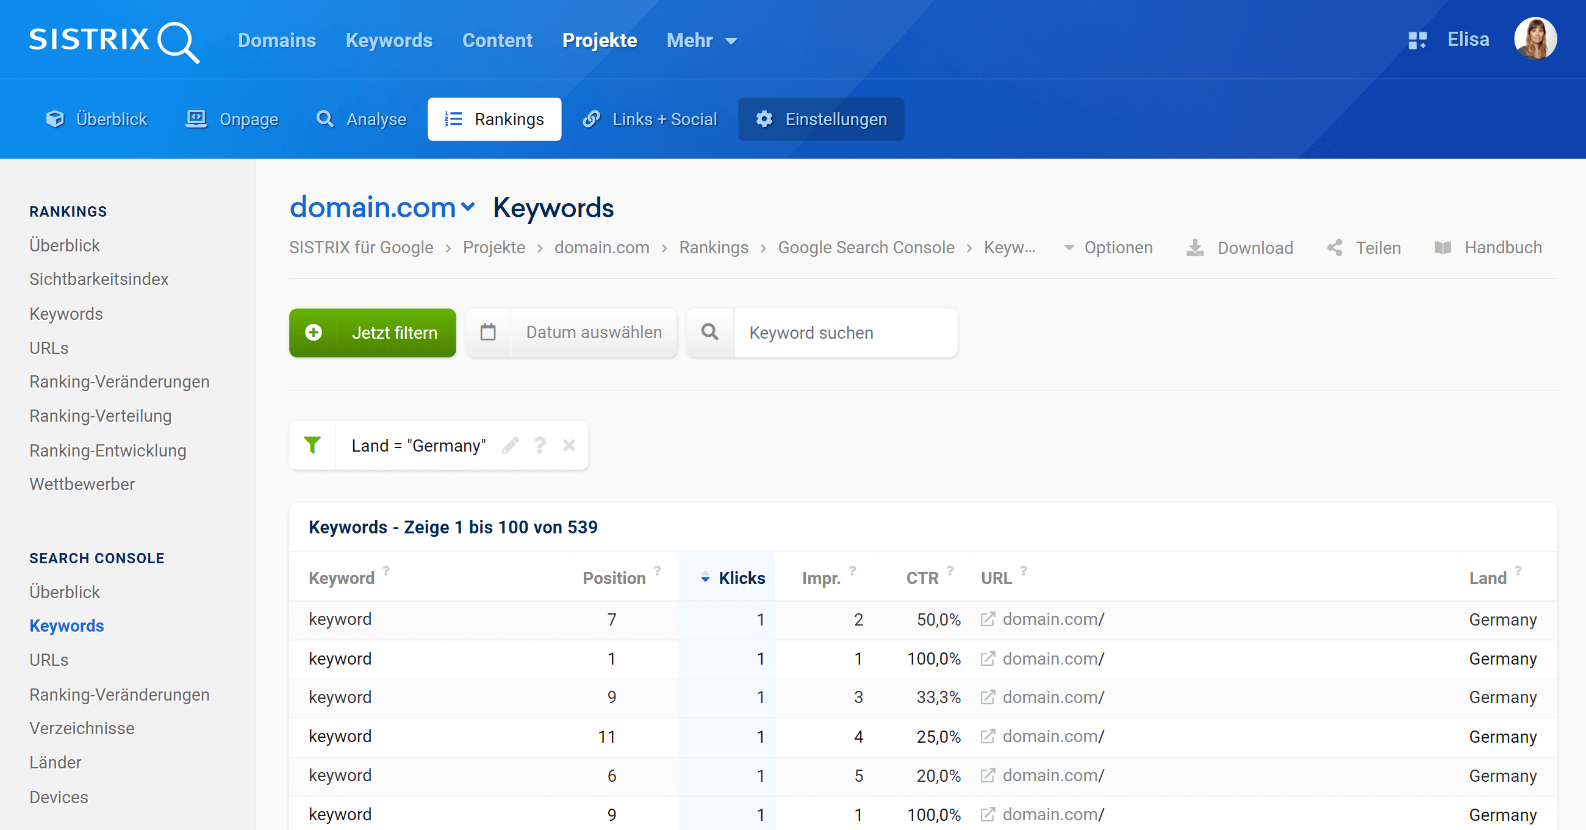1586x830 pixels.
Task: Open Länder under Search Console
Action: tap(56, 762)
